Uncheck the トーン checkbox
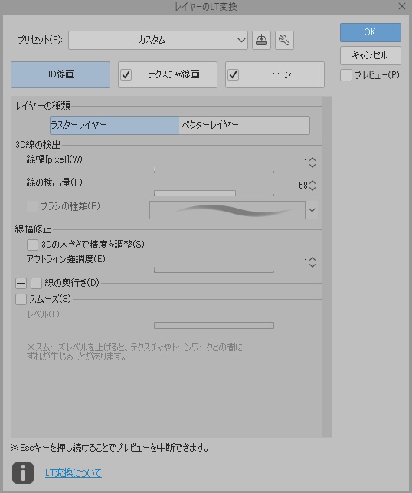 point(234,75)
